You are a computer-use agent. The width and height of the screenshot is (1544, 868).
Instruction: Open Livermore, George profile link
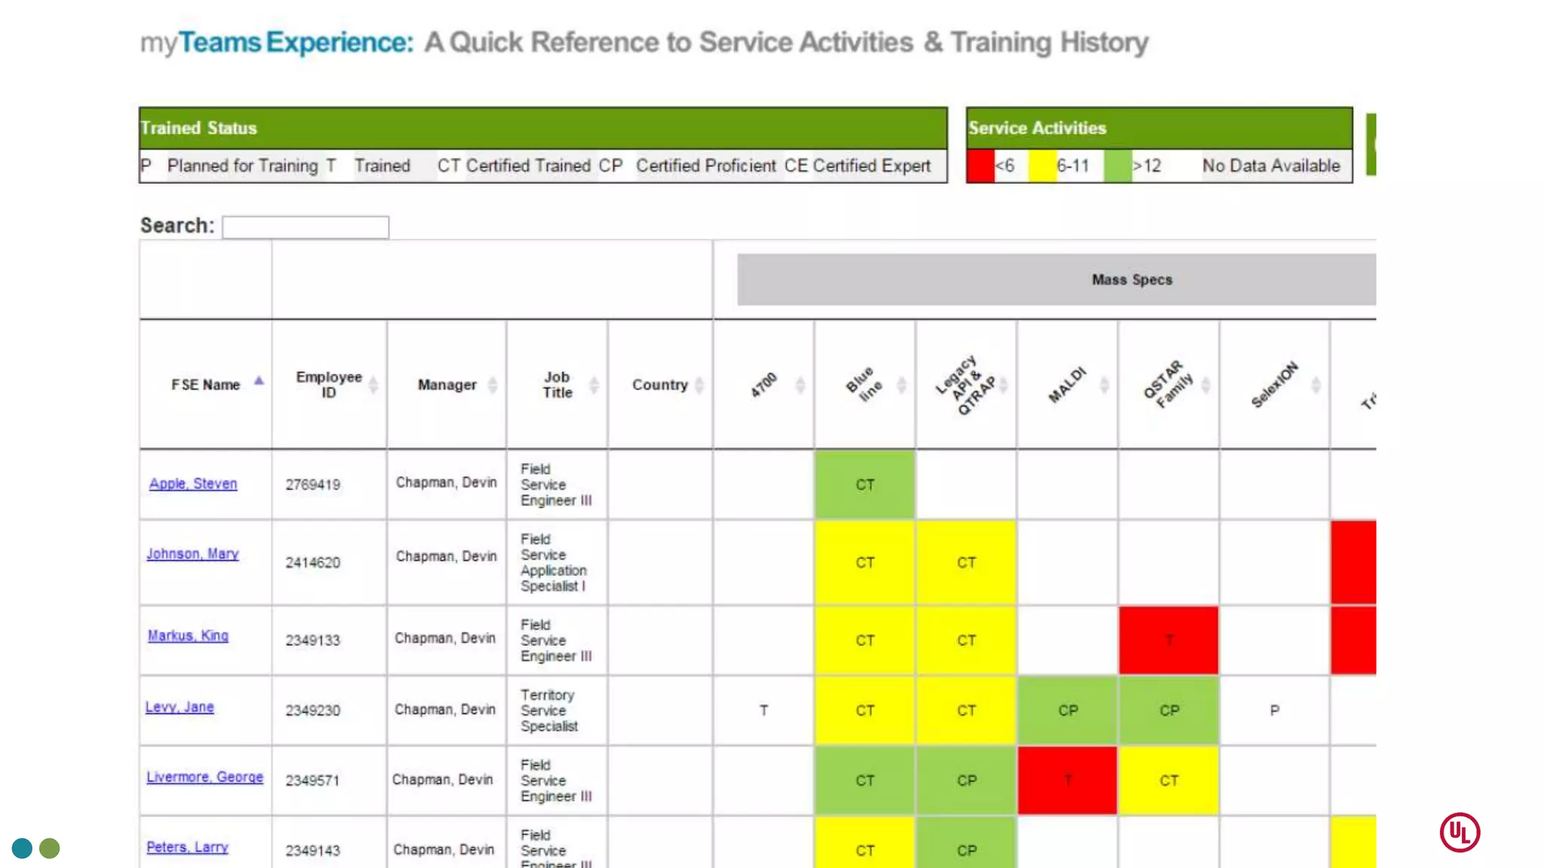click(204, 777)
